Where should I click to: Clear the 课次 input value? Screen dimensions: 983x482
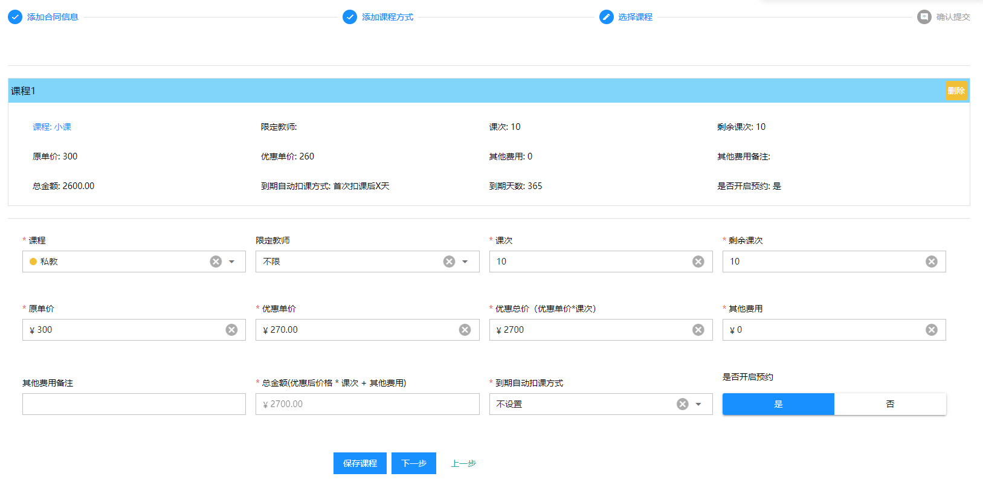tap(698, 262)
